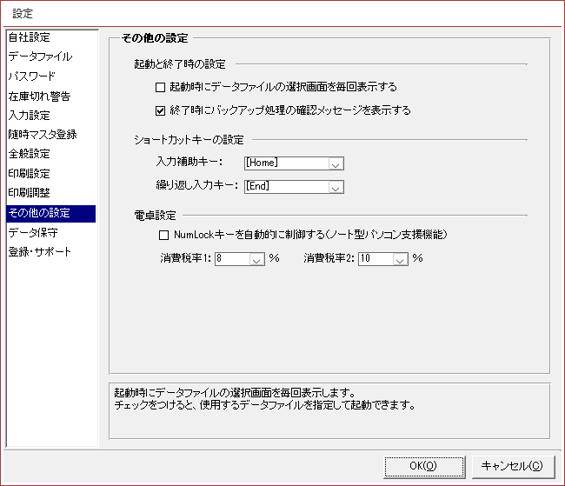Open 印刷調整 settings page
The image size is (565, 486).
(30, 193)
